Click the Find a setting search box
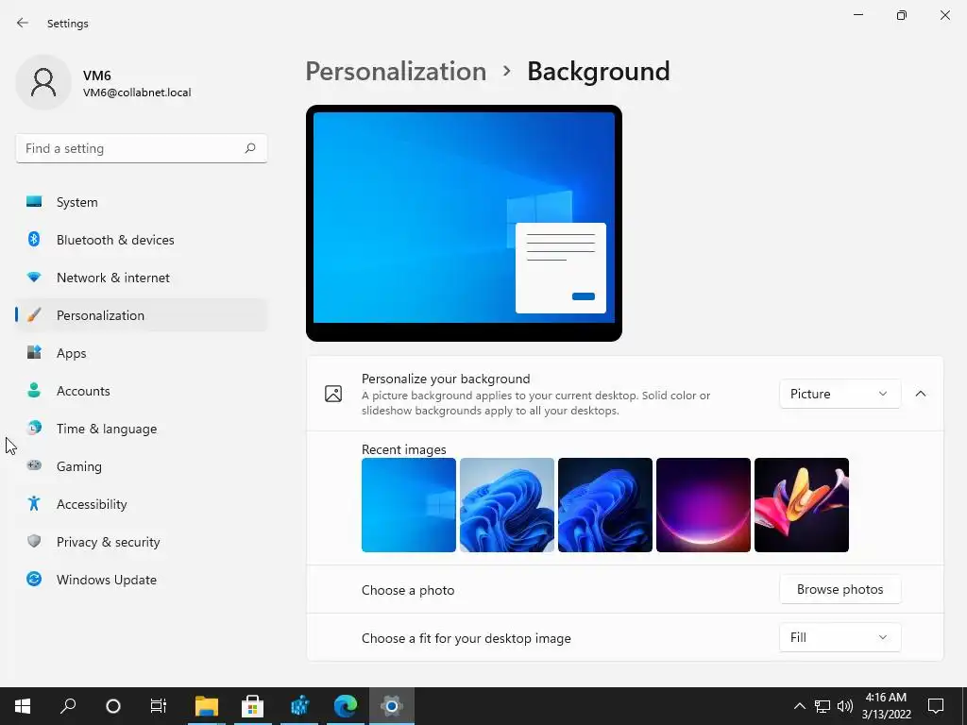 pos(142,148)
